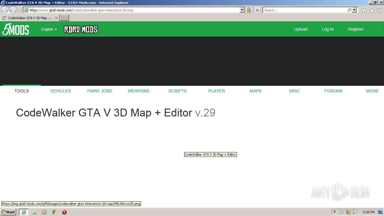The width and height of the screenshot is (384, 216).
Task: Open the English language dropdown
Action: click(49, 29)
